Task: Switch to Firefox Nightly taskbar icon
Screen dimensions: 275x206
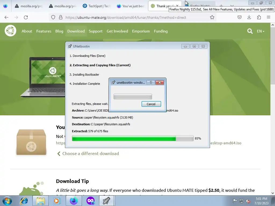Action: coord(74,201)
